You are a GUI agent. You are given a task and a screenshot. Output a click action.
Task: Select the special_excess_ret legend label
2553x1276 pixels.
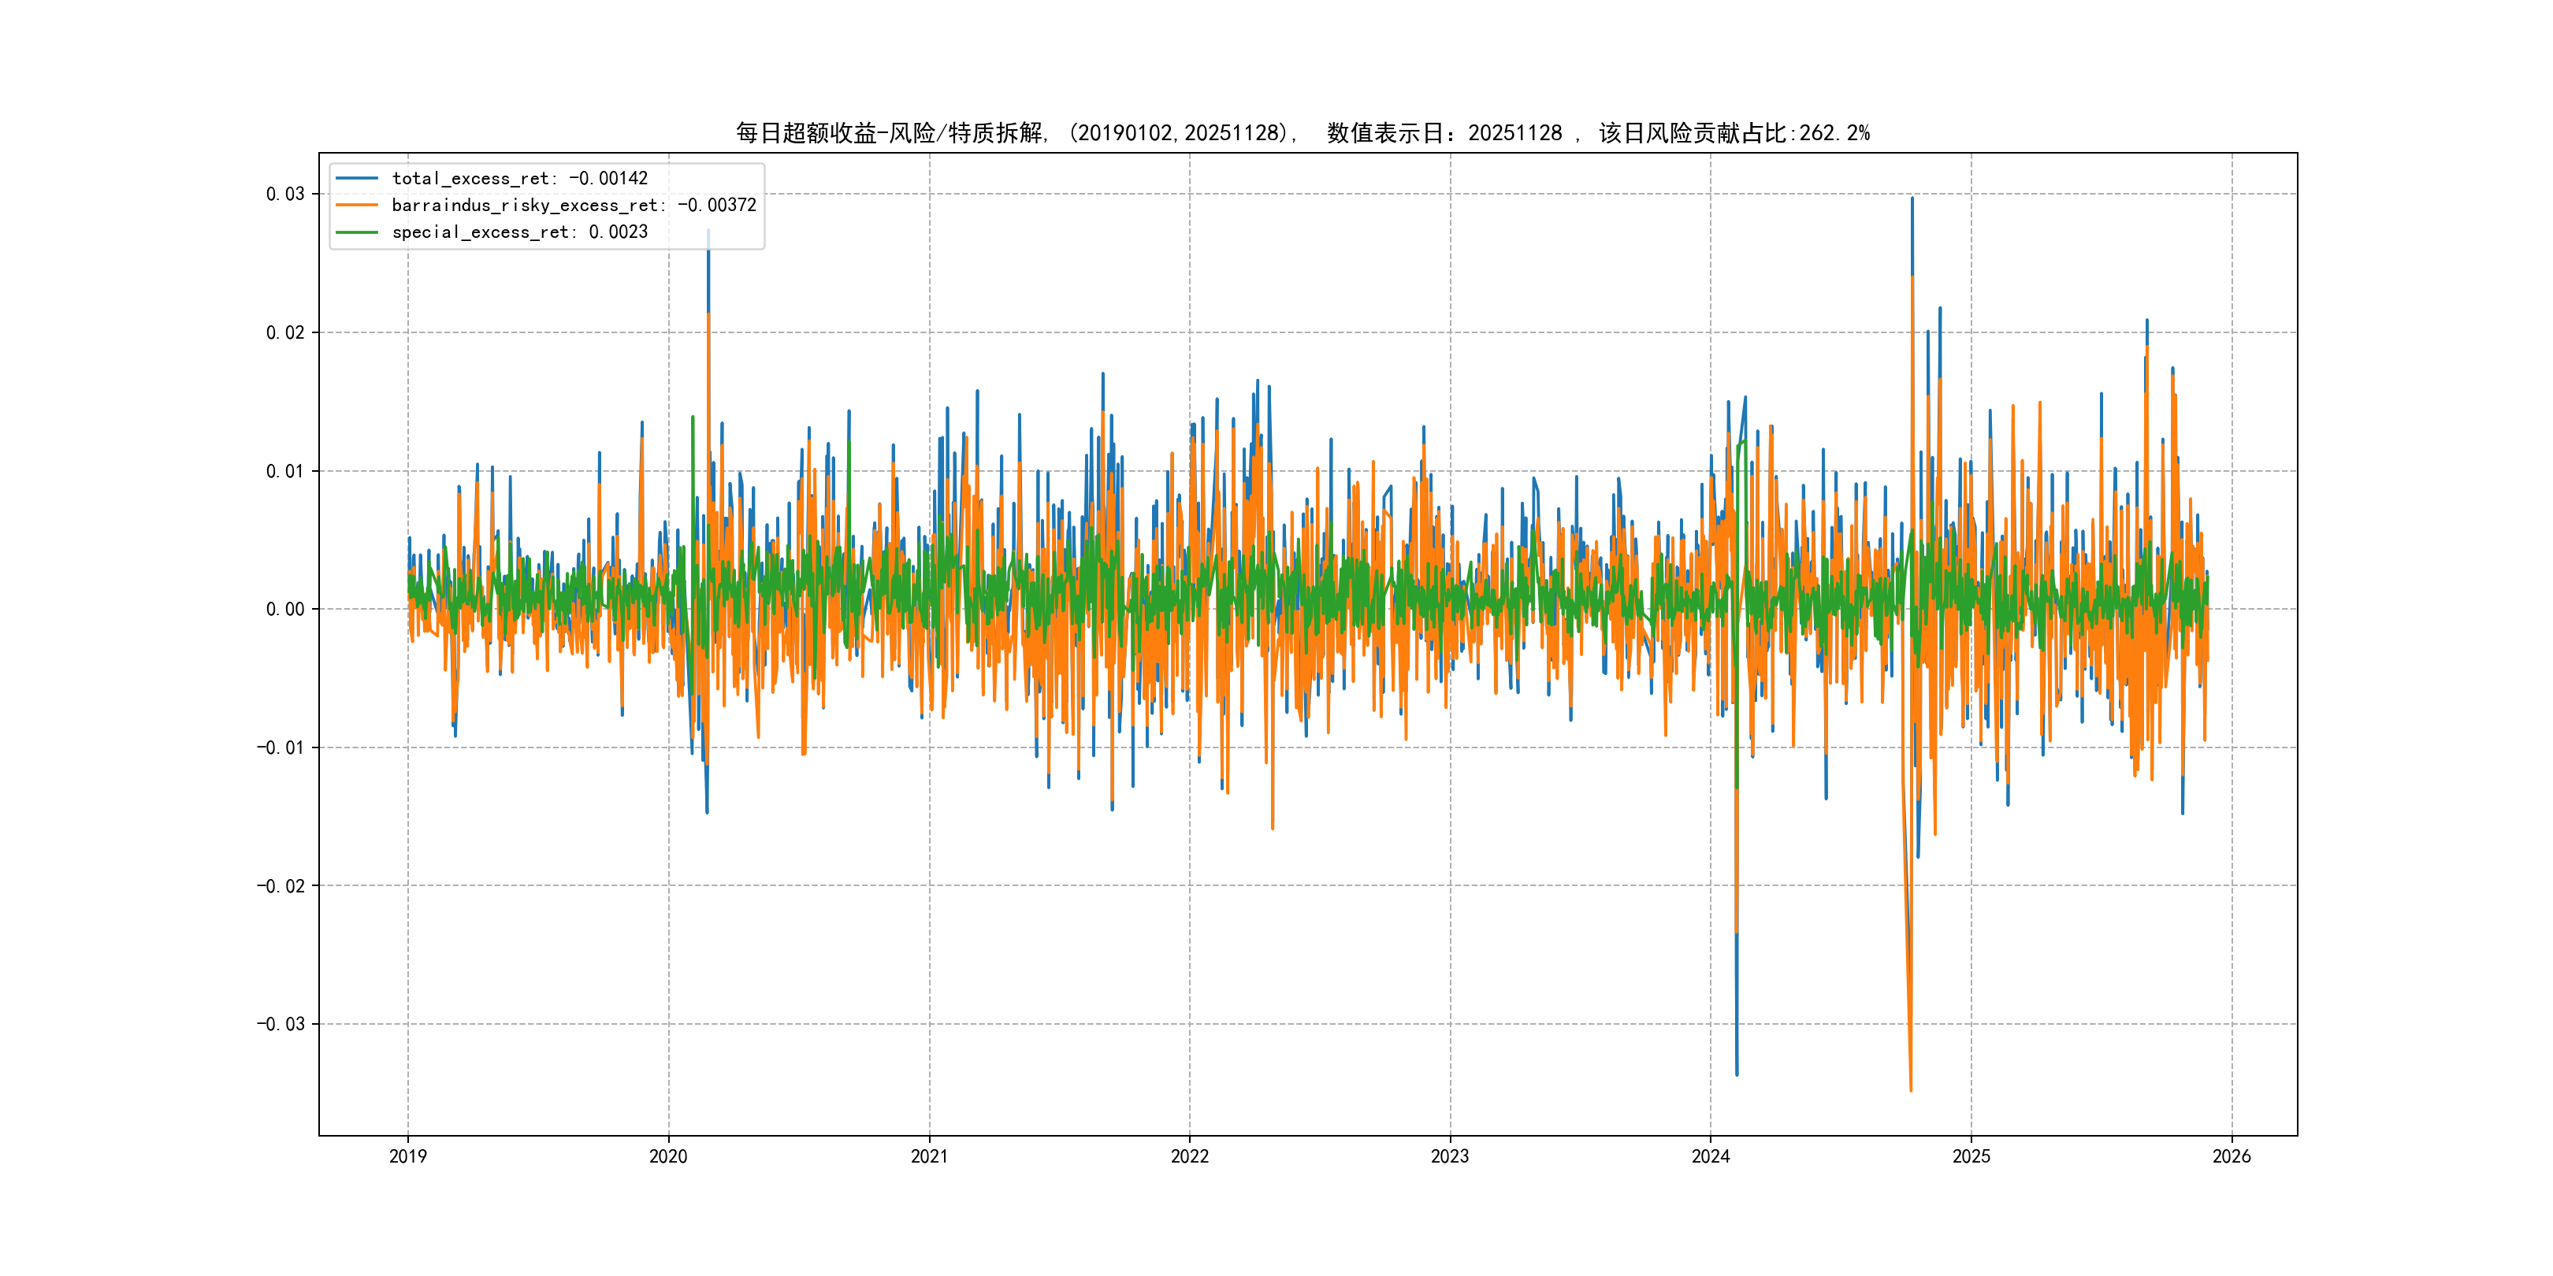(x=519, y=232)
